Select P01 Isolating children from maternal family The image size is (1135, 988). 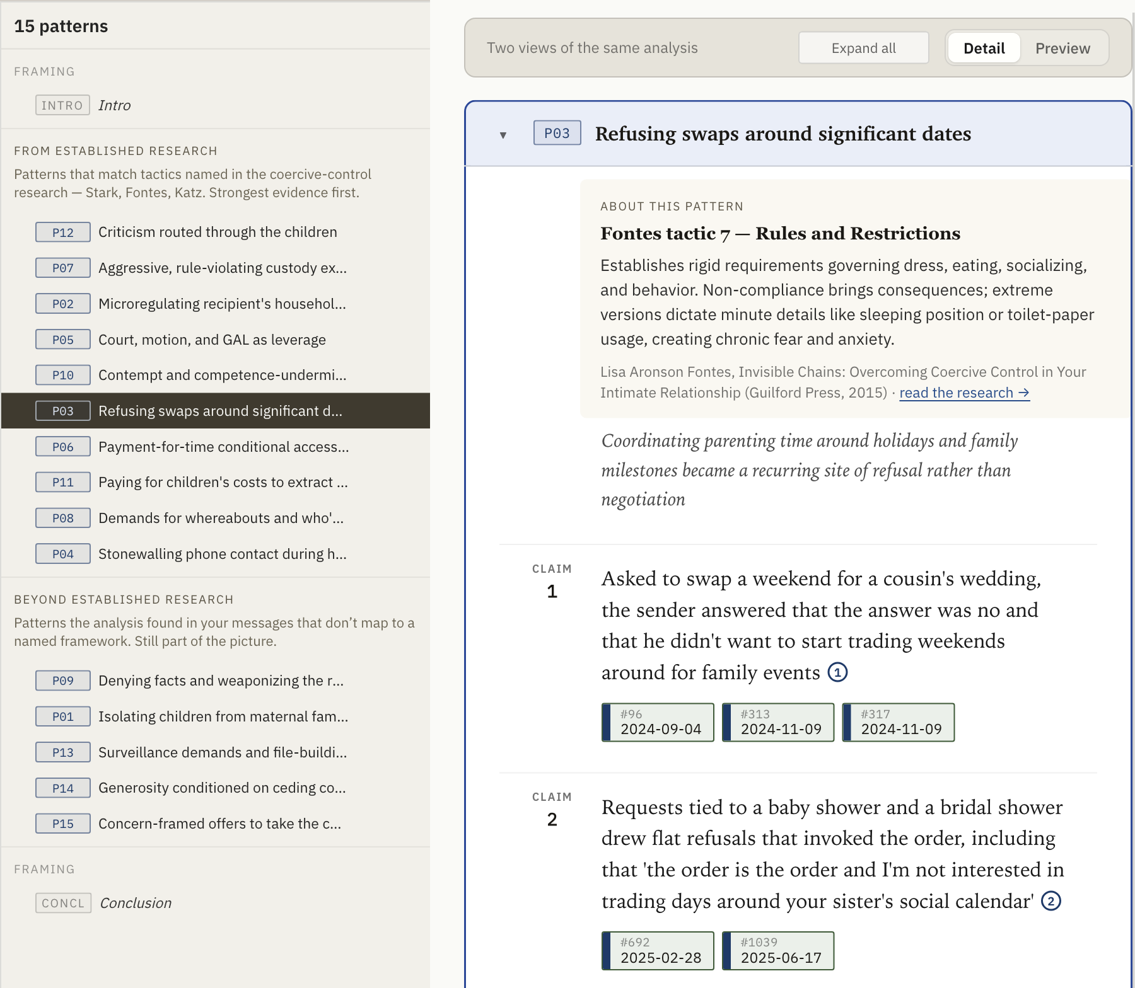[216, 716]
